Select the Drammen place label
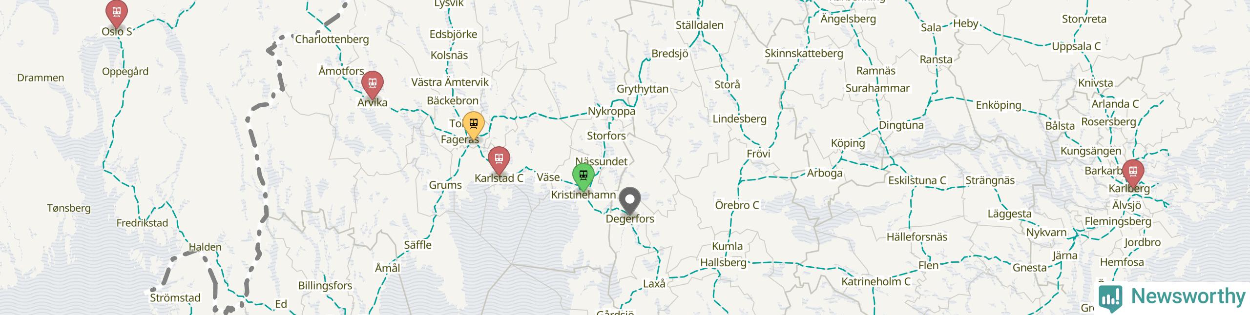 pos(41,78)
